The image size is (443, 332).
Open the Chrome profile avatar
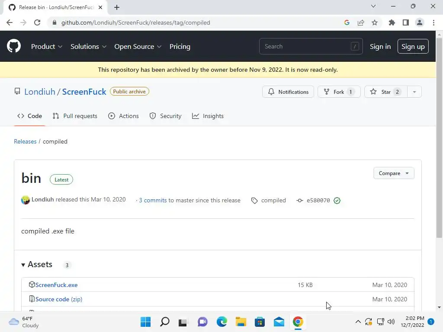tap(420, 22)
